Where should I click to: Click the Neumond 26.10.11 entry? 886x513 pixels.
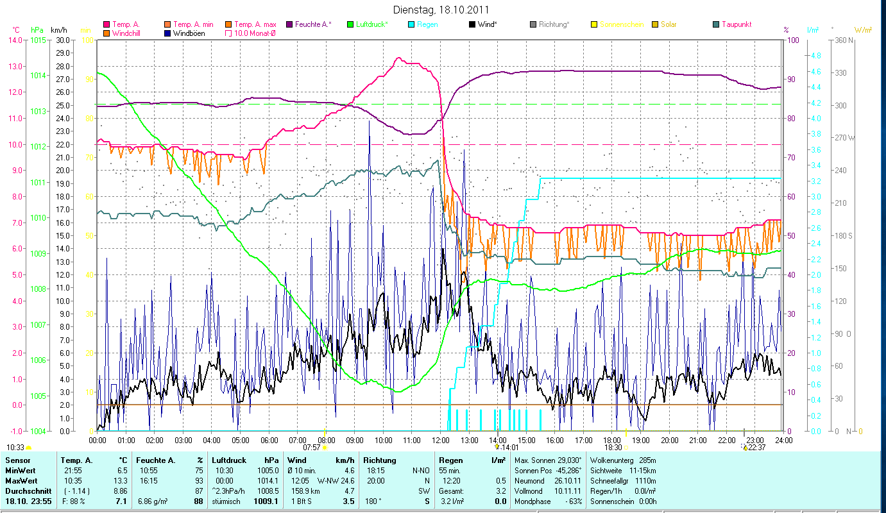click(x=548, y=481)
